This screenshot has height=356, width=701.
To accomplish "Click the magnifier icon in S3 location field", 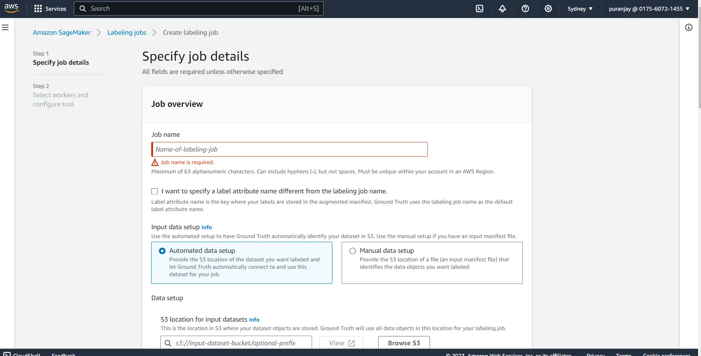I will point(168,343).
